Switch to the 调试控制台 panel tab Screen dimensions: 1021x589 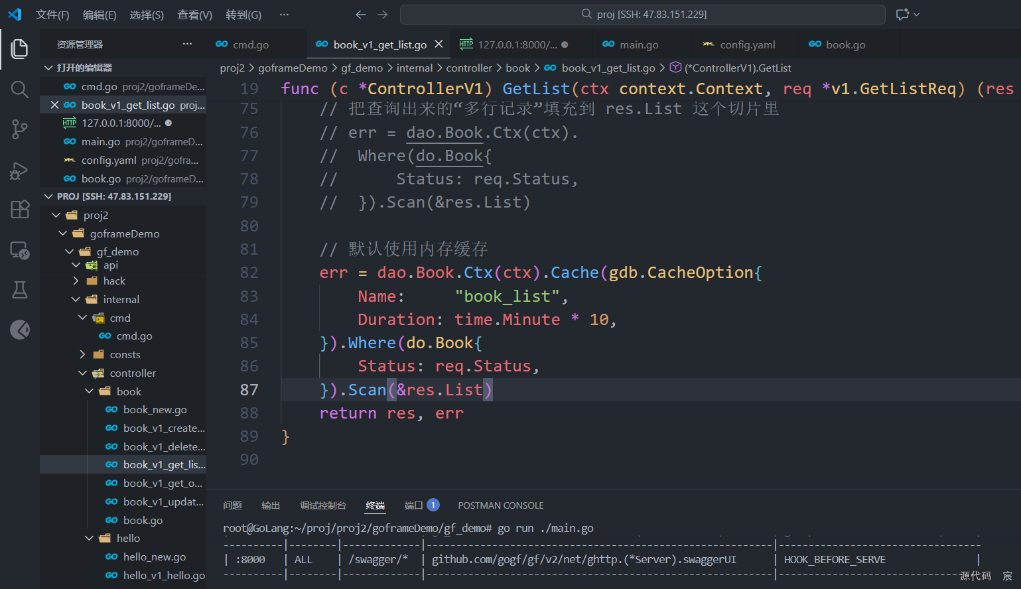(x=323, y=505)
